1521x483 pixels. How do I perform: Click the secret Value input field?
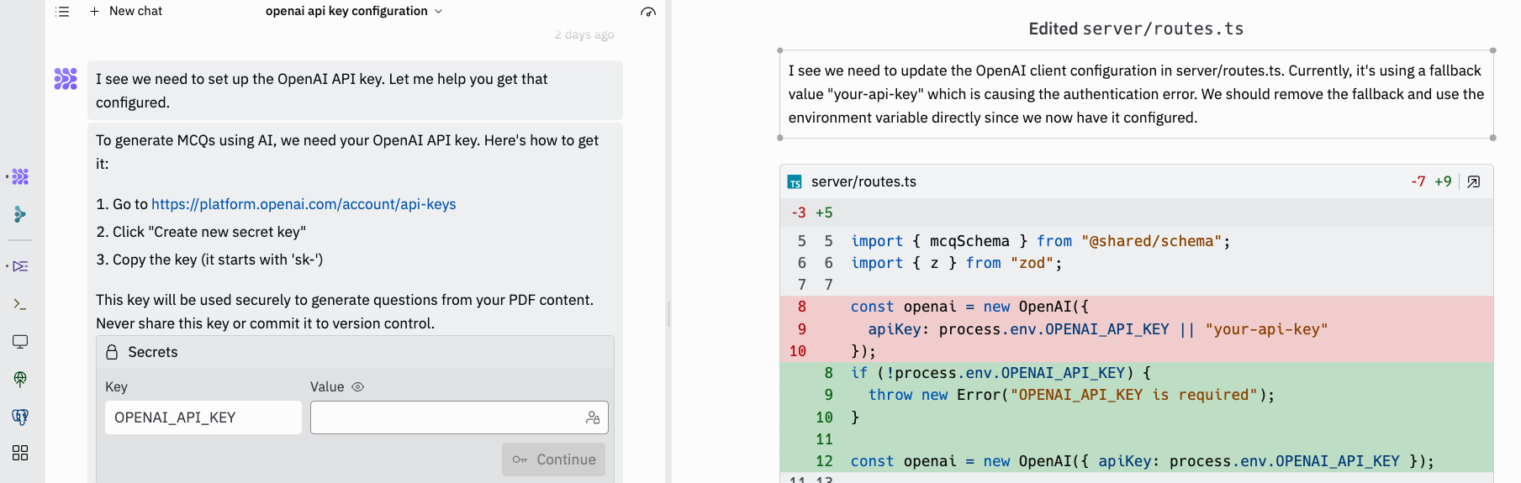(x=446, y=417)
